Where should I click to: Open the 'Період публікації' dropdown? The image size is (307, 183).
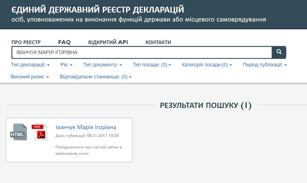click(x=264, y=65)
